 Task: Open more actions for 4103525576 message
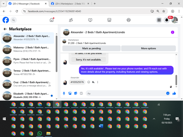[98, 82]
